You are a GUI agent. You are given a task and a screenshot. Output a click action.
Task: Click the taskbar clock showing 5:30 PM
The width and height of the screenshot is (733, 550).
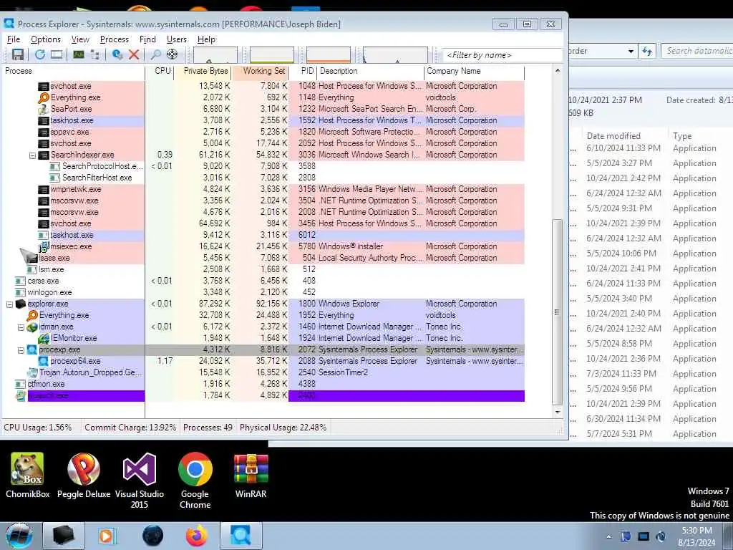(x=696, y=536)
